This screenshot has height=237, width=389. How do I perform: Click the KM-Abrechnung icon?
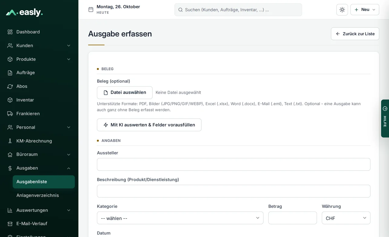point(10,141)
